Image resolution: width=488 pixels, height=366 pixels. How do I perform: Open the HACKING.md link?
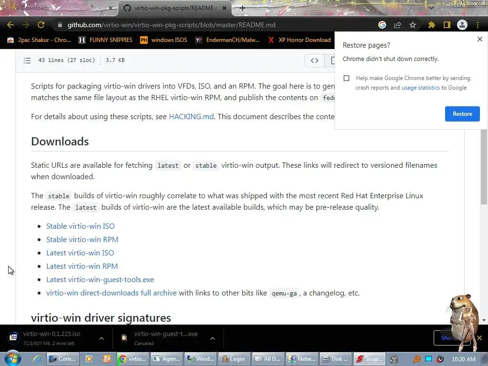[191, 117]
